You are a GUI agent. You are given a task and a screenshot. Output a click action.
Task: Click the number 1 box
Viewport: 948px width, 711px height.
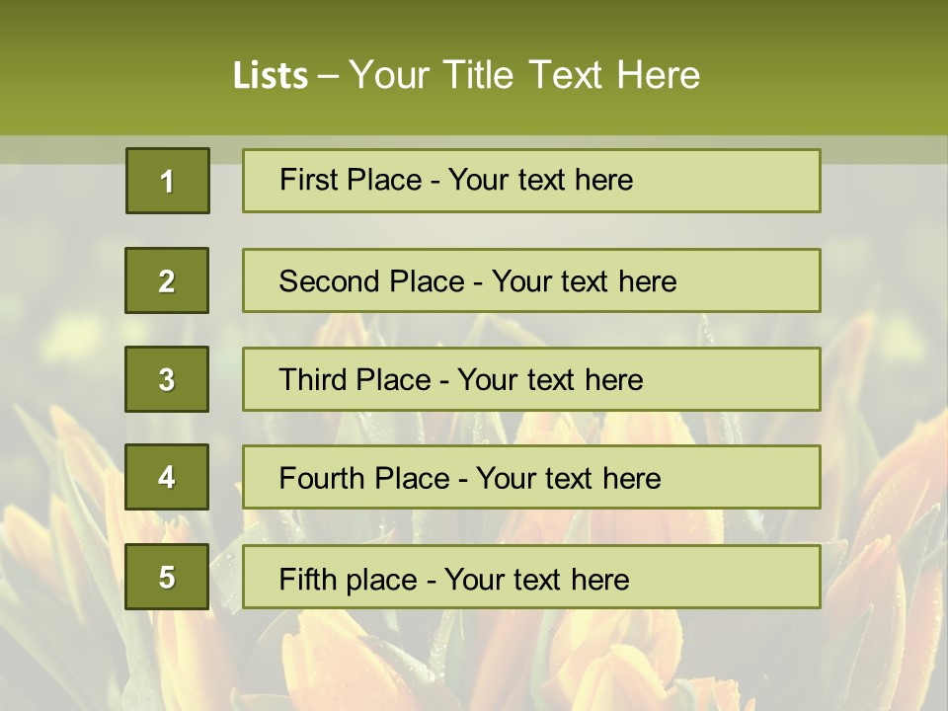[x=167, y=181]
